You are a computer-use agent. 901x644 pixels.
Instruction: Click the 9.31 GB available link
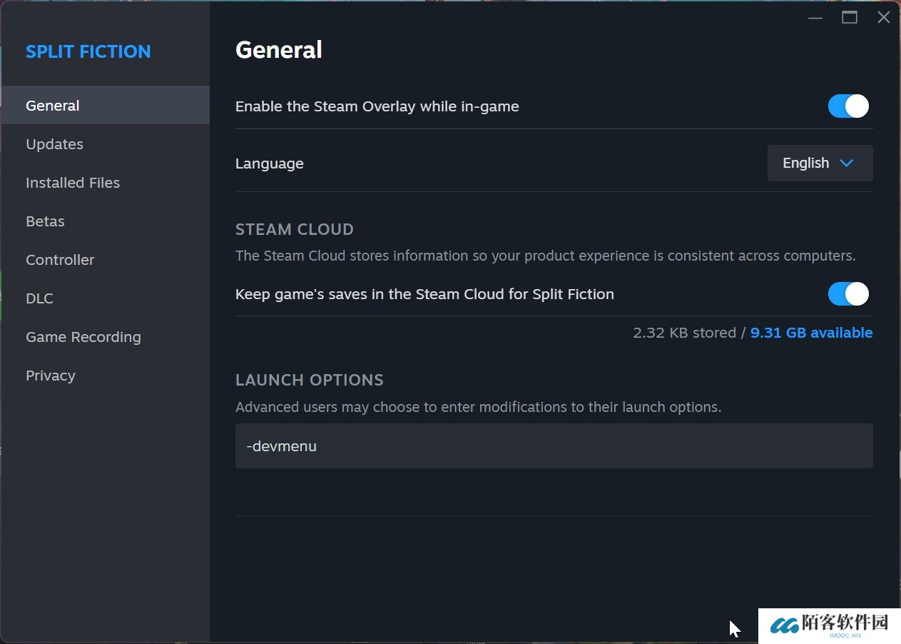tap(811, 333)
